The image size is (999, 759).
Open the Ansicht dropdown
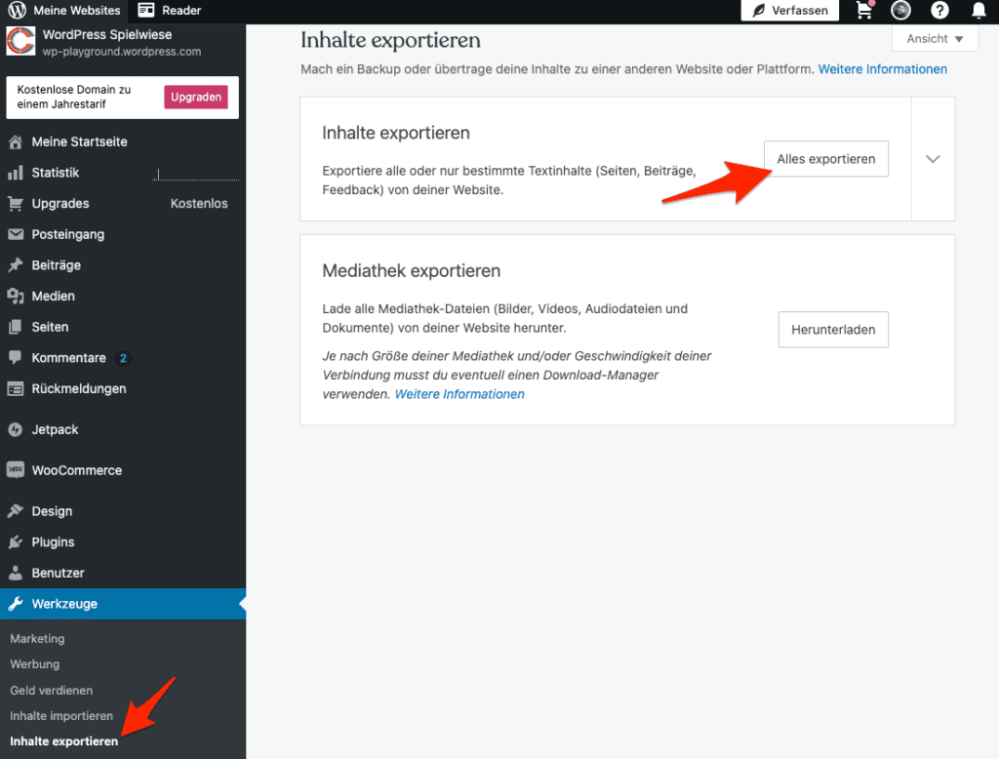point(936,39)
